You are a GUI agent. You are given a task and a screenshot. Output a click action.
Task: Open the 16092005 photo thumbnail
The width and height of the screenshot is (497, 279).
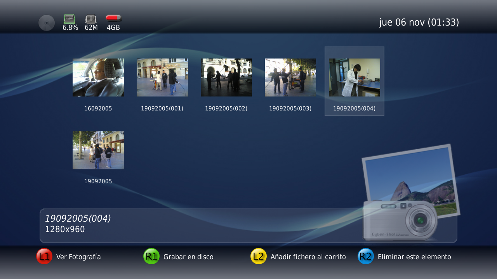[98, 77]
